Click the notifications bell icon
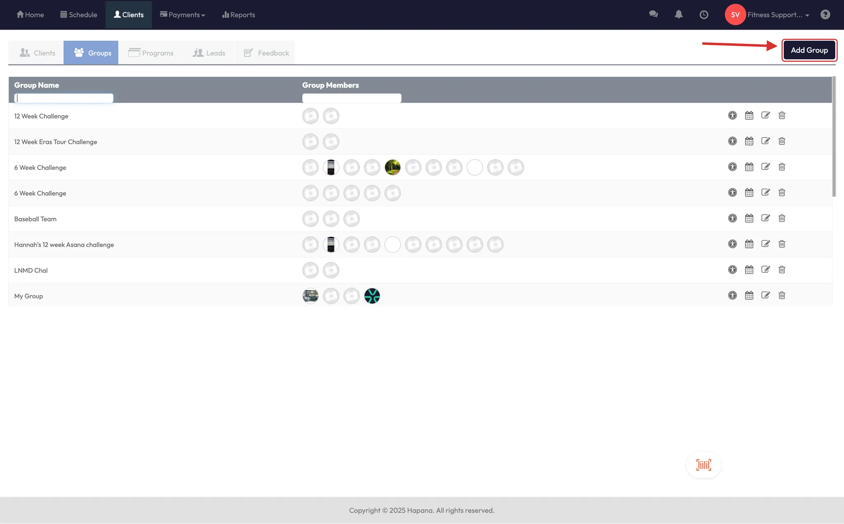This screenshot has width=844, height=524. pos(679,14)
